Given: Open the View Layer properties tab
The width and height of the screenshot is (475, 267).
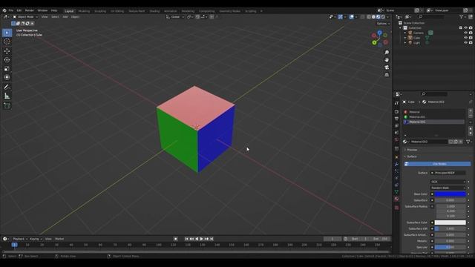Looking at the screenshot, I should coord(396,125).
